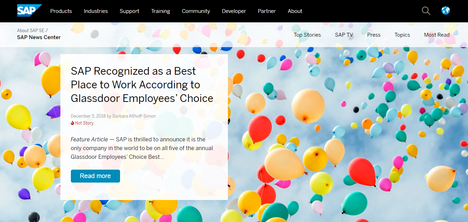The image size is (468, 222).
Task: Click the Hot Story label
Action: [84, 123]
